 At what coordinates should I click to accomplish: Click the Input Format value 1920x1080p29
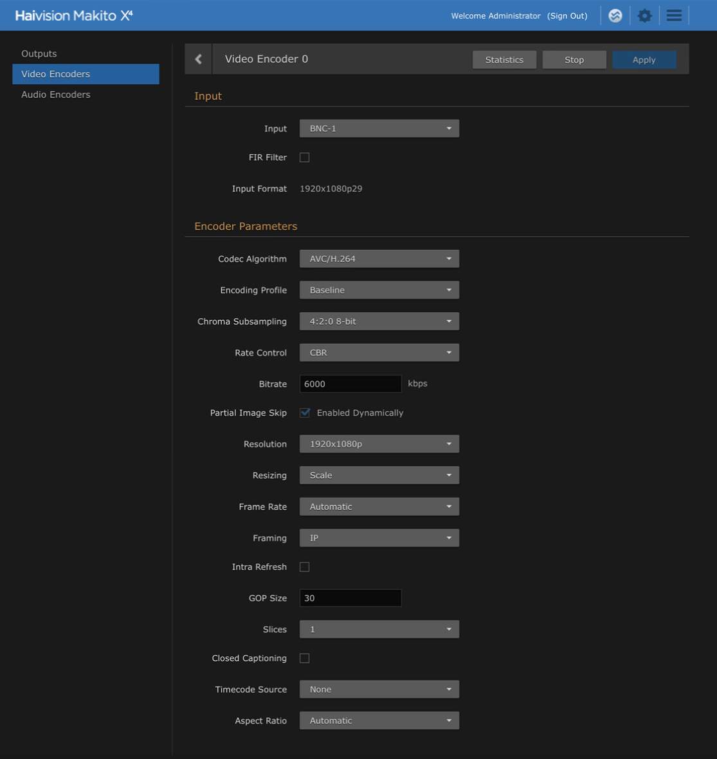(x=331, y=189)
